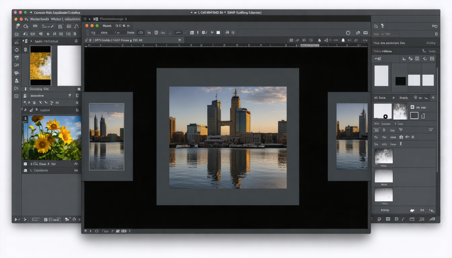
Task: Click the curved arrow icon beside 'Auts'
Action: point(424,51)
